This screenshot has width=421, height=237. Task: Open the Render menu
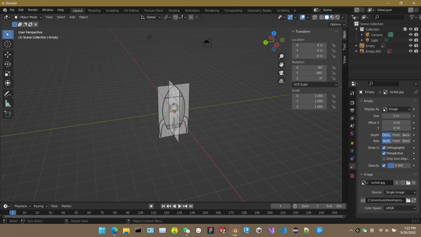pos(32,10)
